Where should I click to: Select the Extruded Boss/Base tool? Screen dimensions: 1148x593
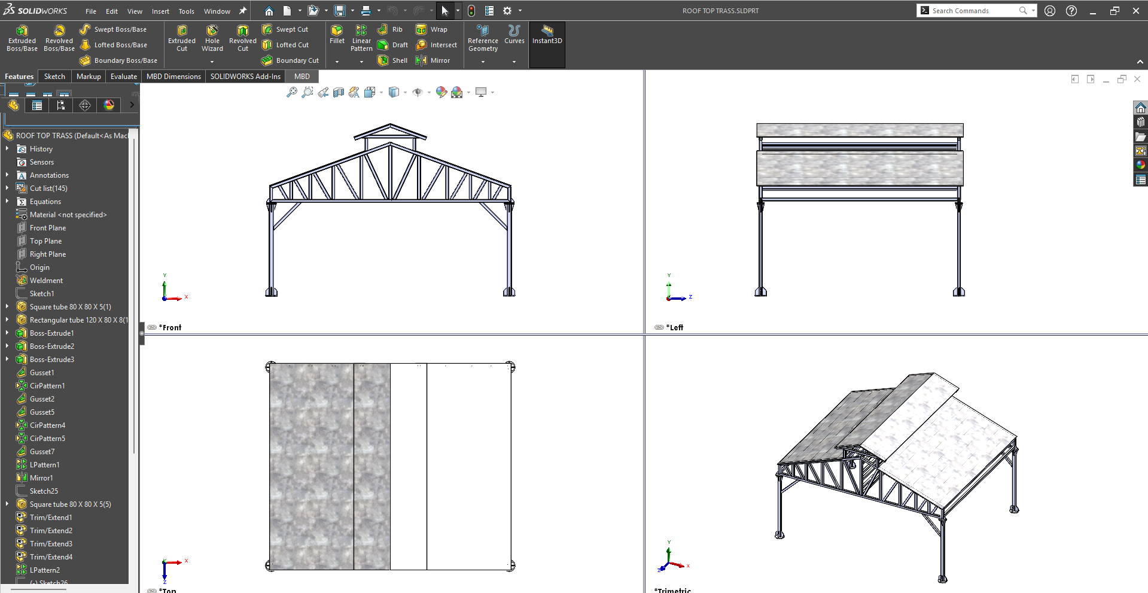point(22,38)
